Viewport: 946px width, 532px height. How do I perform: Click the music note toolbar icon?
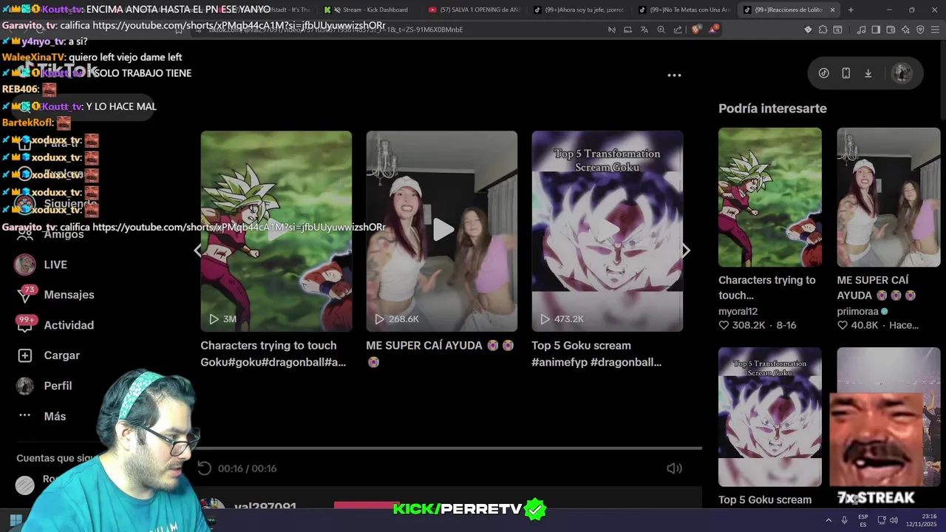point(861,30)
